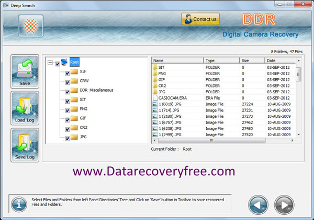The height and width of the screenshot is (220, 314).
Task: Sort by the Date column header
Action: [x=280, y=60]
